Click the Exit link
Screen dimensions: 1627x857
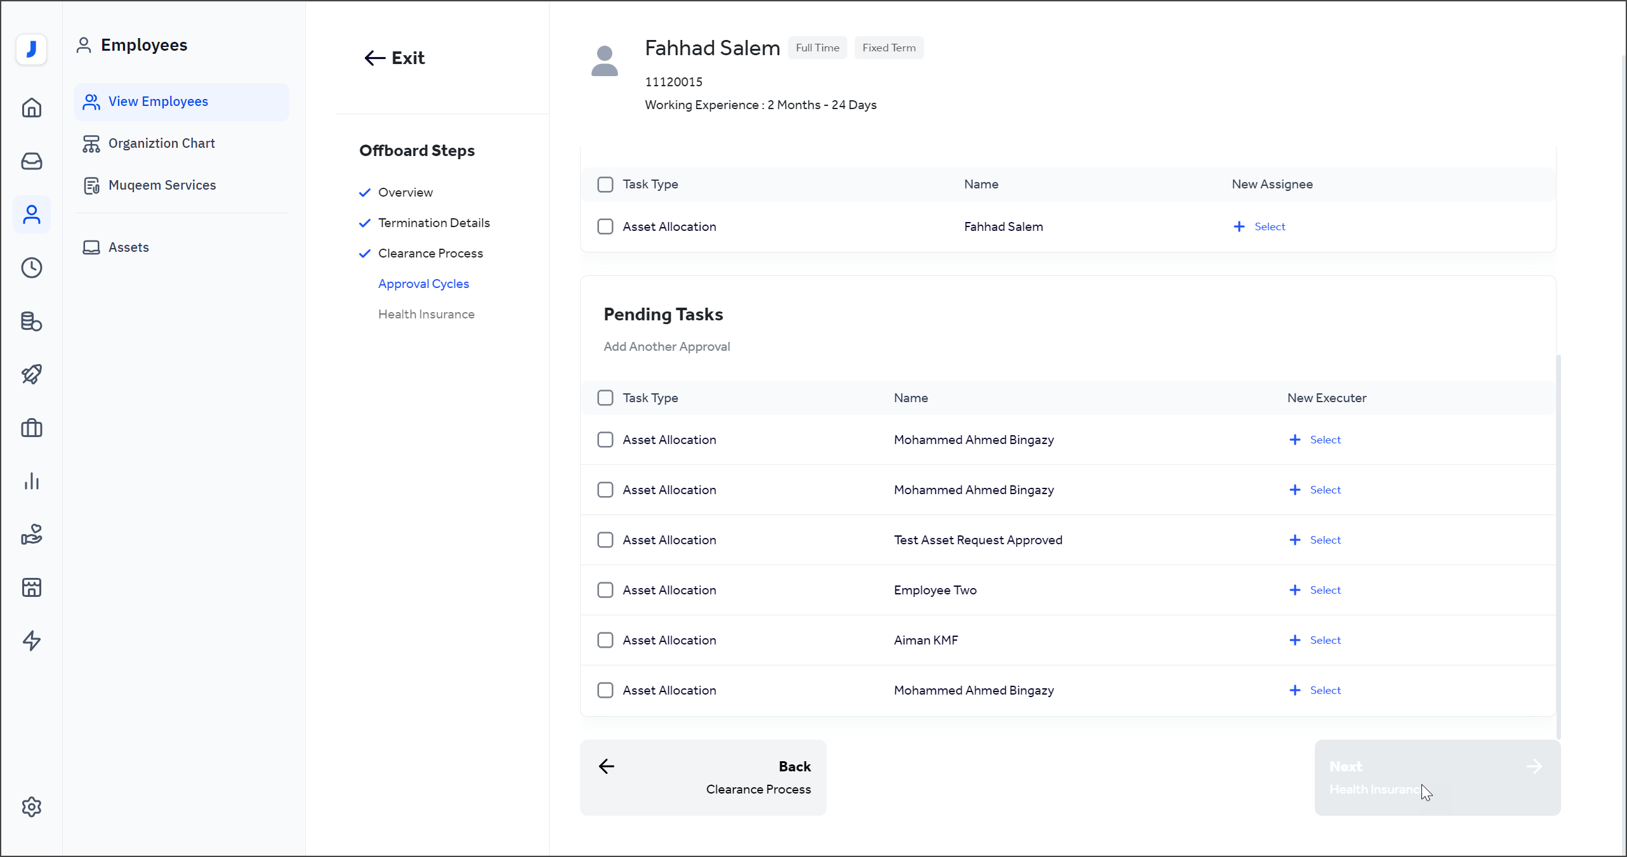(395, 58)
